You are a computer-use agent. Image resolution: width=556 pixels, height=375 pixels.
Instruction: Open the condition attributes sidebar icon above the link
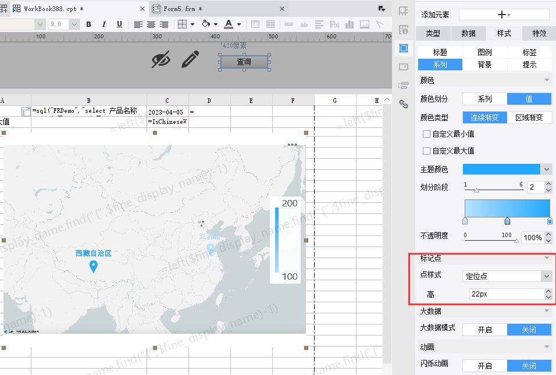point(404,85)
